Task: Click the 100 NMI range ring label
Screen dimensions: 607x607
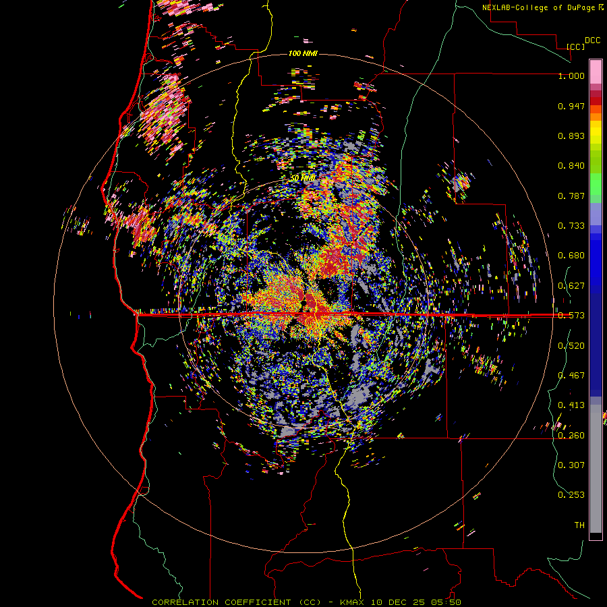Action: click(x=303, y=53)
